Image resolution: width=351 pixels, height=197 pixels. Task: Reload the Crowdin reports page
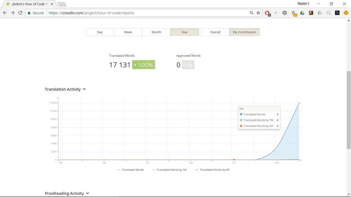(x=20, y=13)
